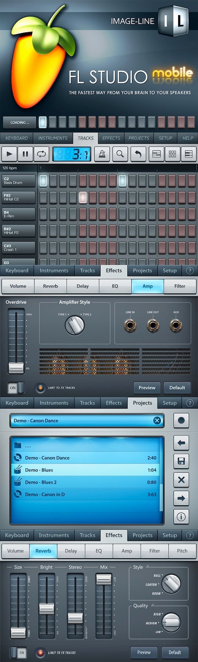The height and width of the screenshot is (662, 198).
Task: Click the LOADING... button on splash screen
Action: [x=20, y=122]
